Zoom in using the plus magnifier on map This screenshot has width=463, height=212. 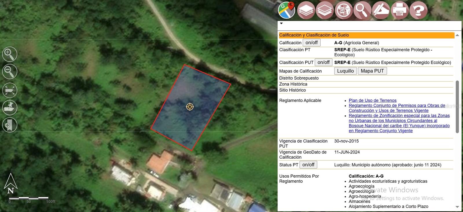[x=10, y=54]
